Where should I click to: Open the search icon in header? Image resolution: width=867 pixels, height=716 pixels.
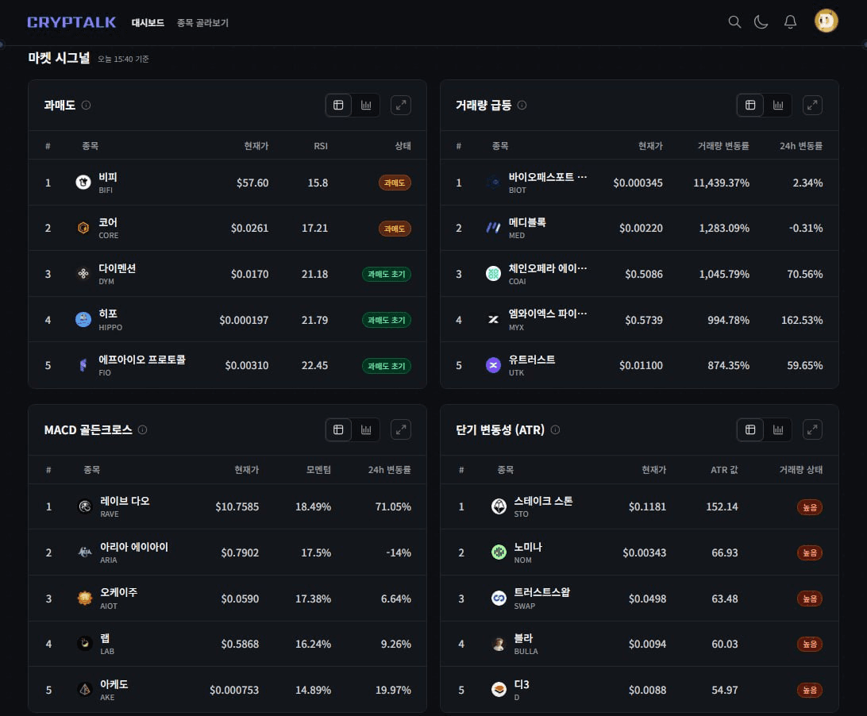click(734, 22)
